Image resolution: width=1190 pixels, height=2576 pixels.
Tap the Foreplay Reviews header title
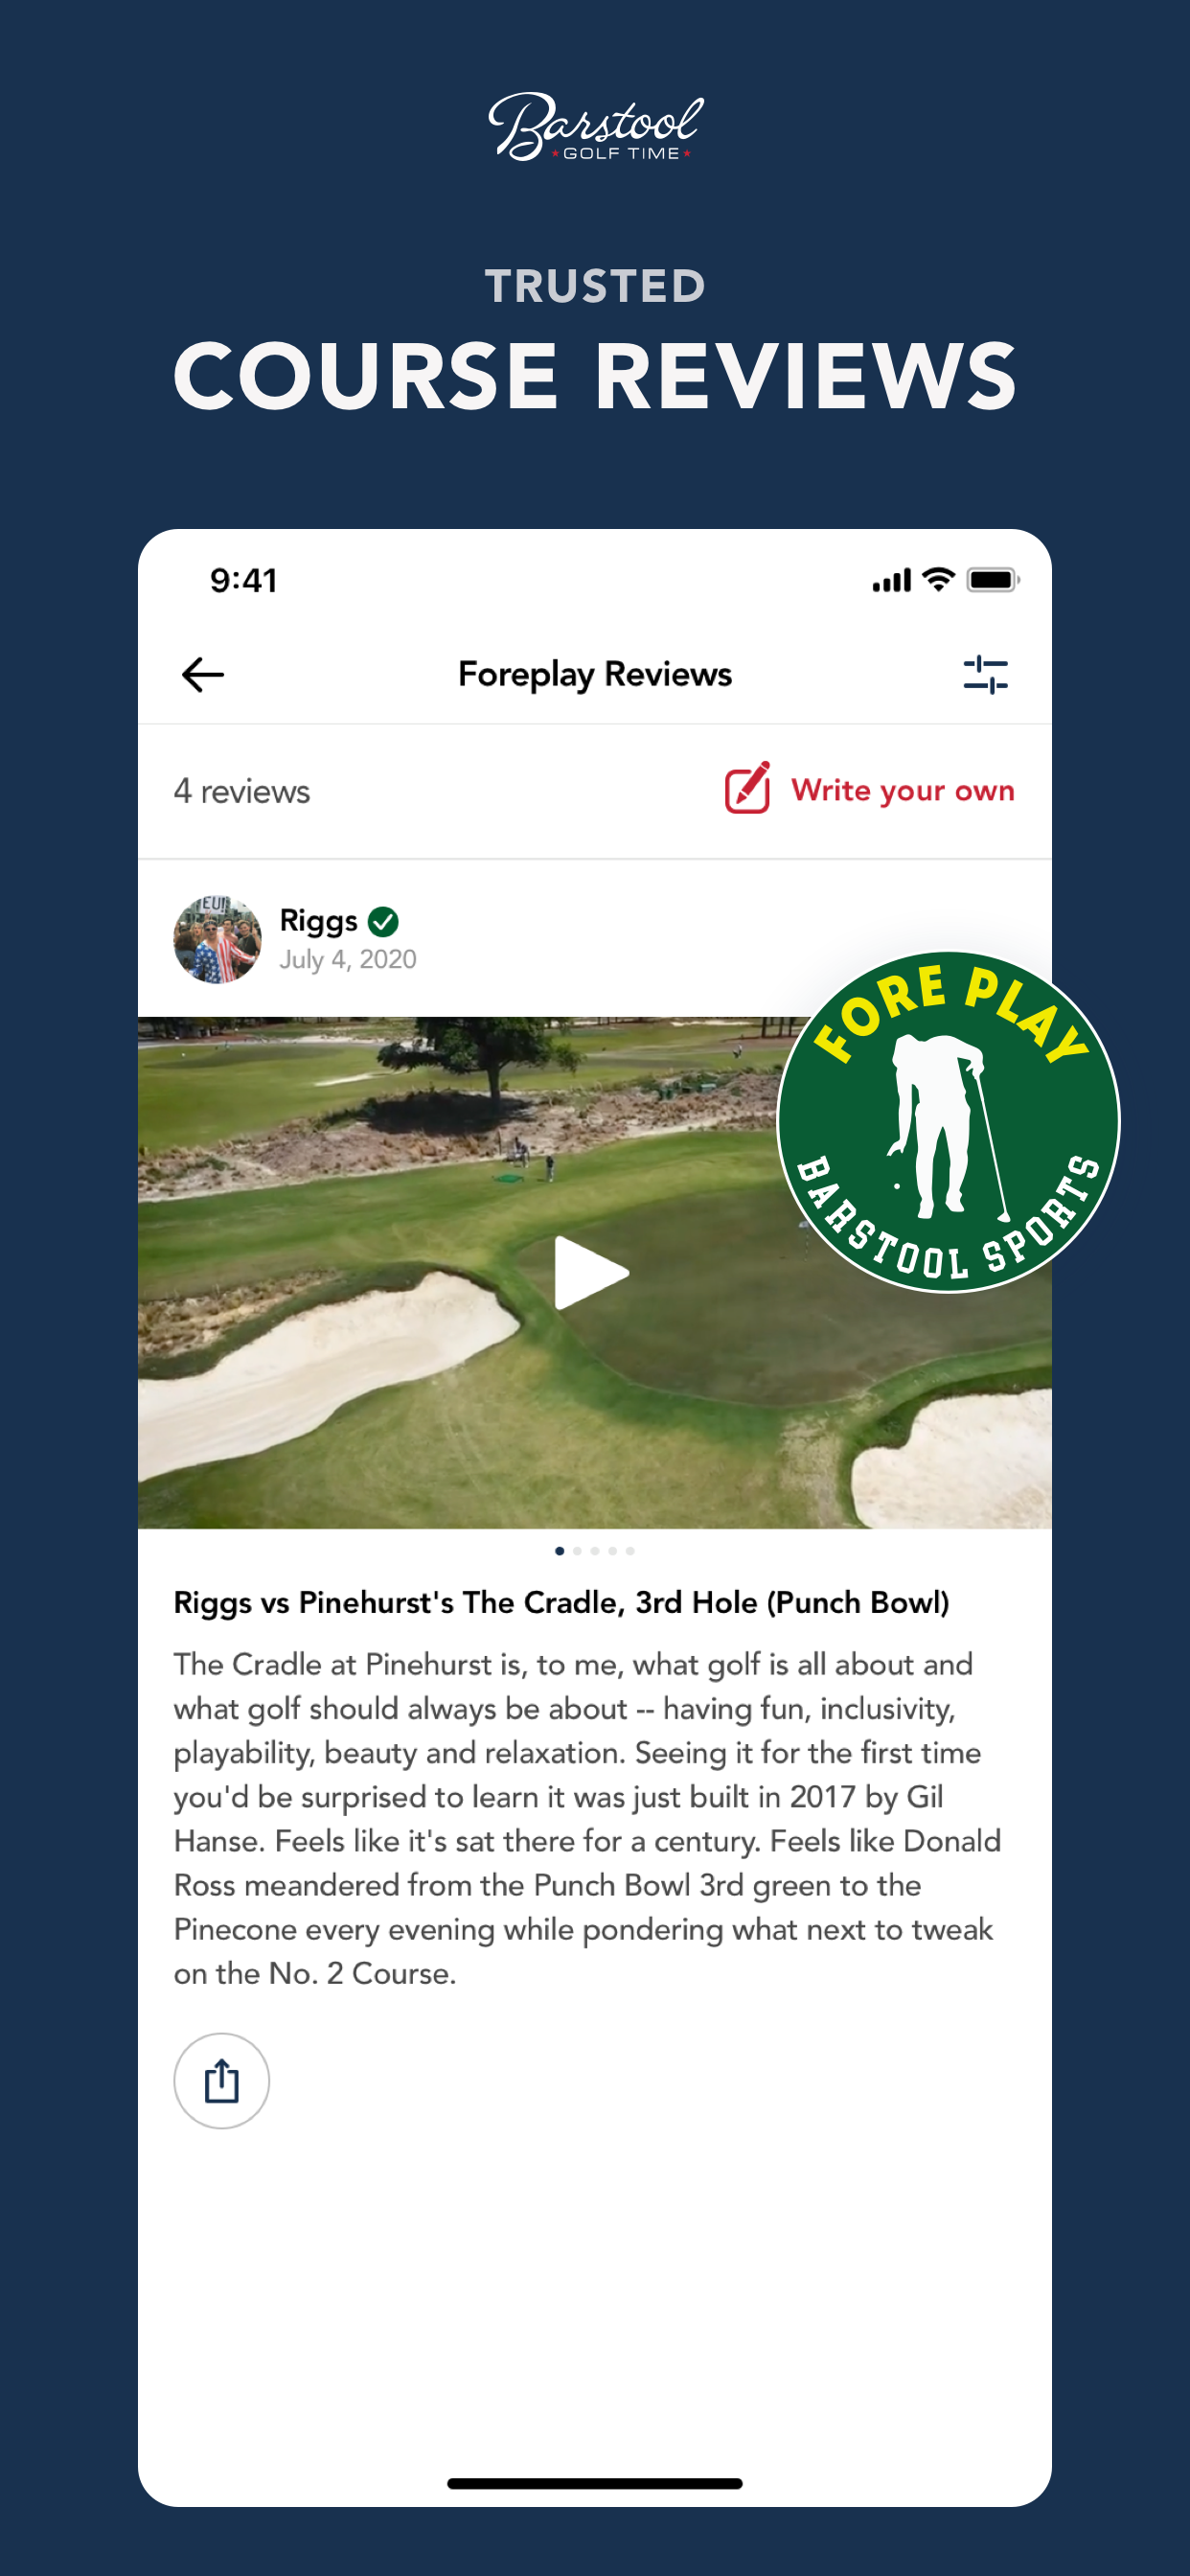point(595,675)
